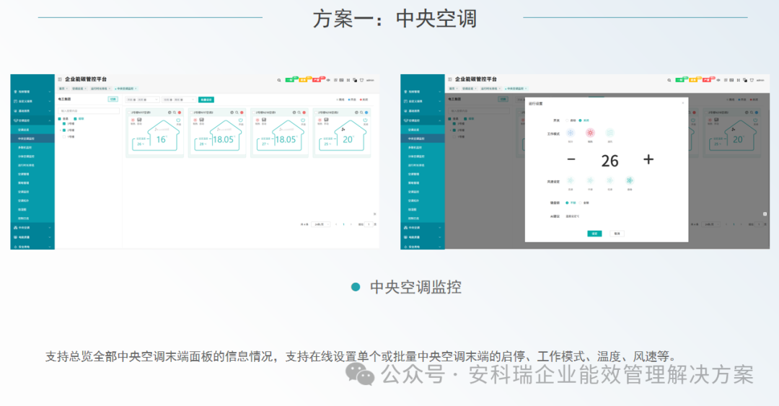Tick the checkbox on the 16° card header
This screenshot has width=779, height=406.
click(129, 112)
